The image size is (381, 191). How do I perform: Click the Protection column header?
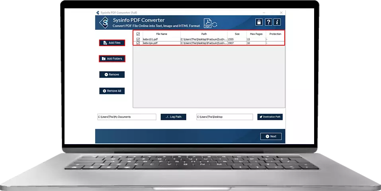pos(275,34)
